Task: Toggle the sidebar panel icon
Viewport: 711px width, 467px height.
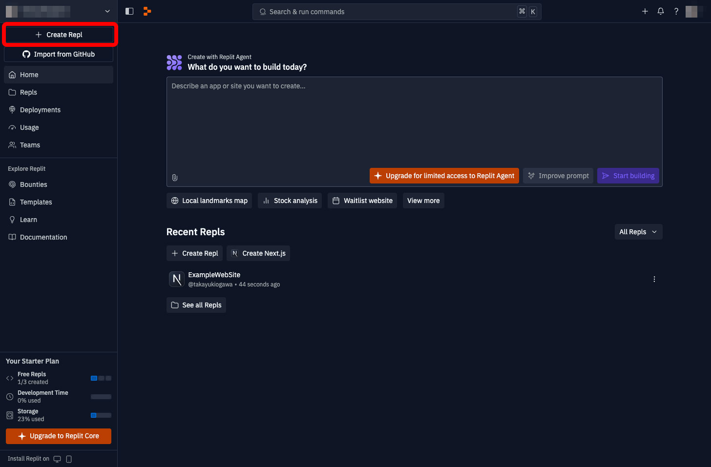Action: [x=129, y=11]
